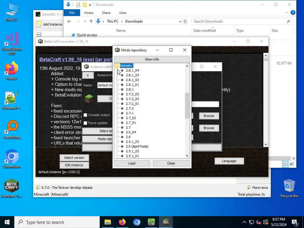The image size is (304, 228).
Task: Collapse the ReIndev tree folder
Action: 117,66
